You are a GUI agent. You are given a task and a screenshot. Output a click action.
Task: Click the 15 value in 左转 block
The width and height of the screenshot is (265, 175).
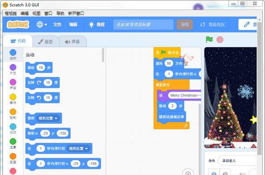pos(48,98)
